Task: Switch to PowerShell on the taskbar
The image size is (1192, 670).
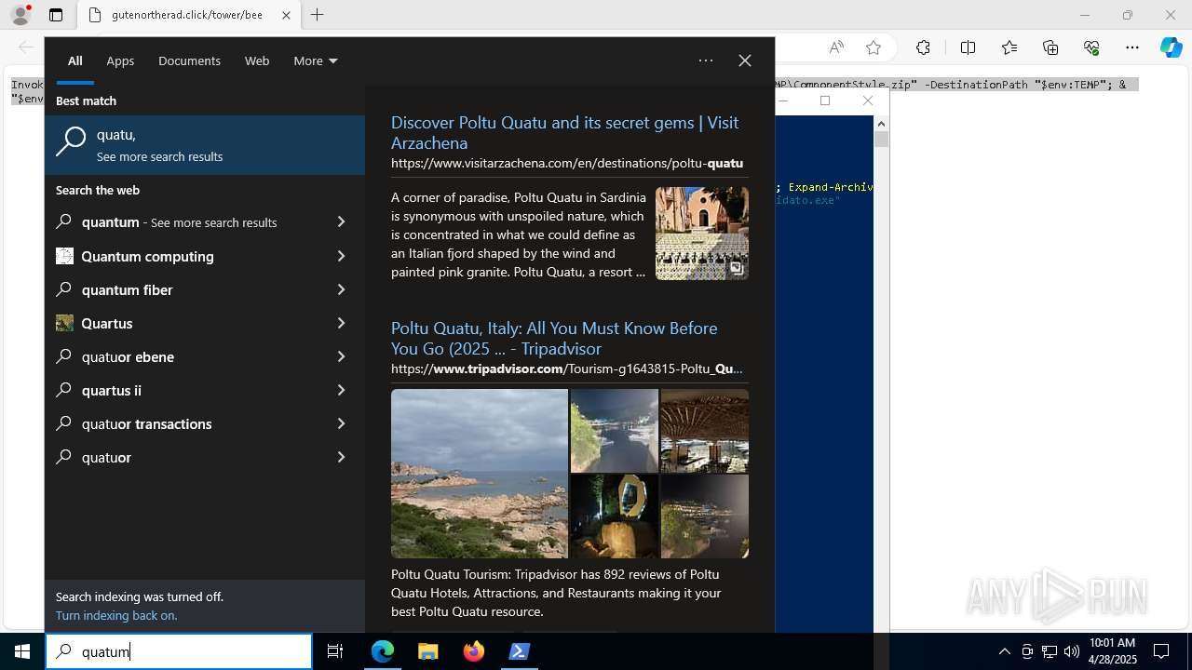Action: tap(520, 651)
